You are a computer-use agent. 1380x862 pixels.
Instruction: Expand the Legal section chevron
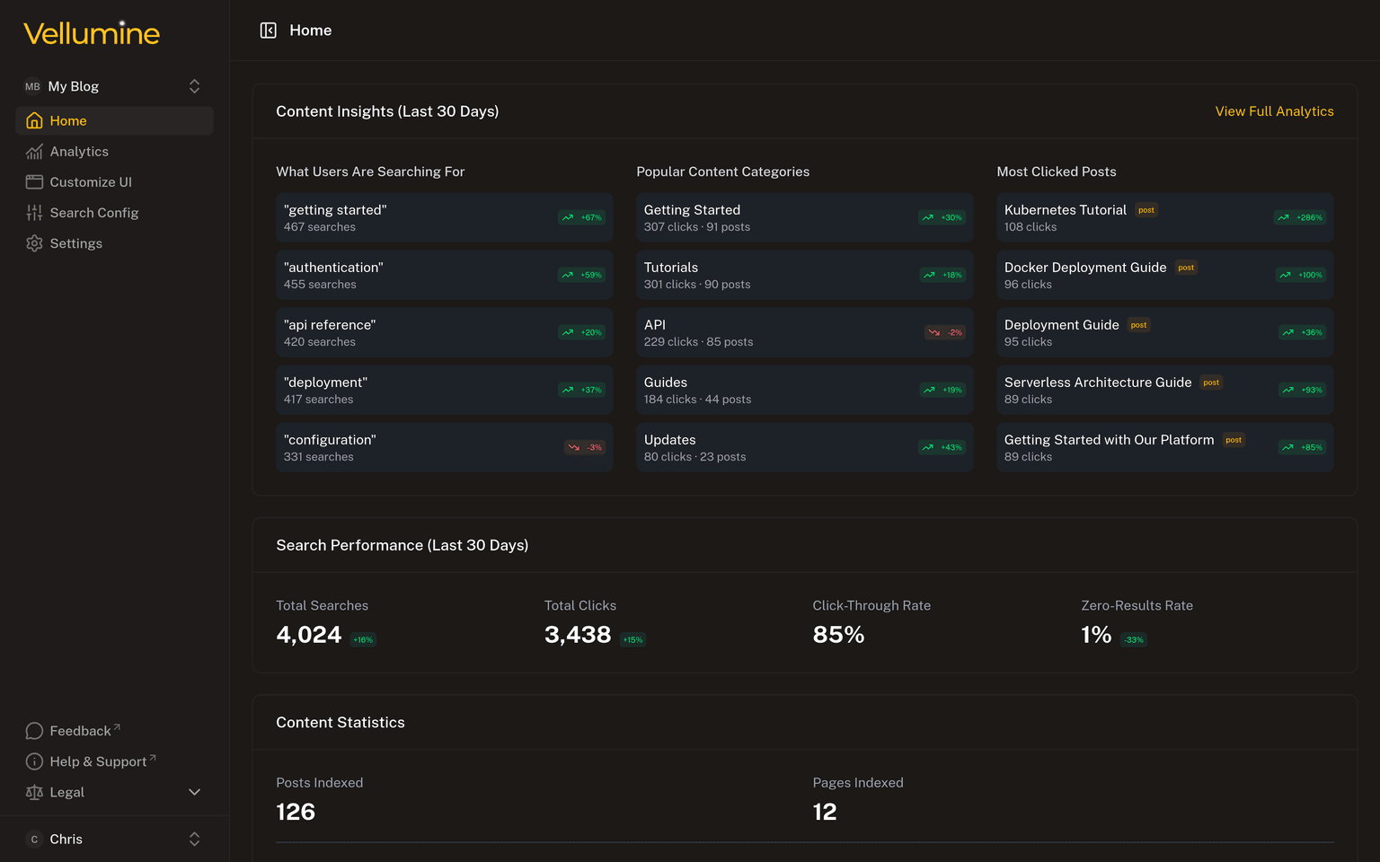pos(194,792)
